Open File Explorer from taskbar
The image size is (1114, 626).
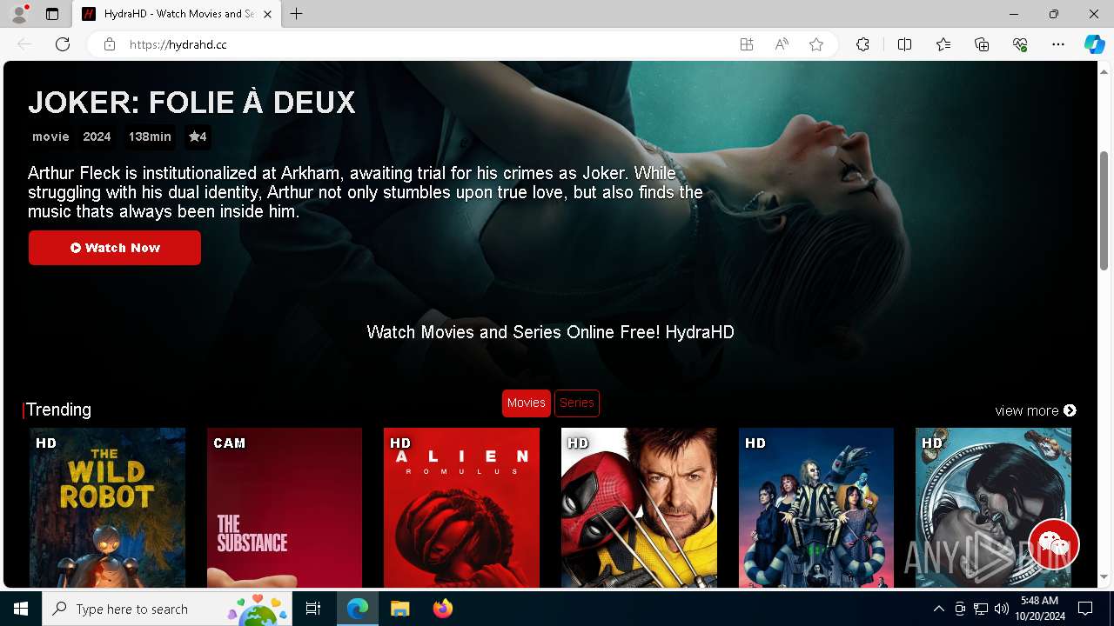tap(400, 609)
